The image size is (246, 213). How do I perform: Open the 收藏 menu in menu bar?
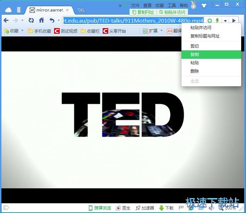click(x=160, y=6)
